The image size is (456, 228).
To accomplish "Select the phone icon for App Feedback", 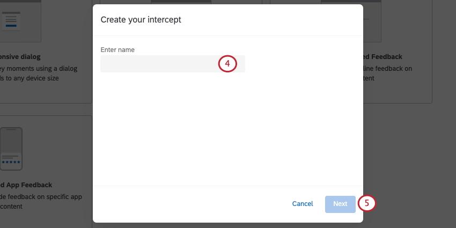I will click(x=11, y=149).
